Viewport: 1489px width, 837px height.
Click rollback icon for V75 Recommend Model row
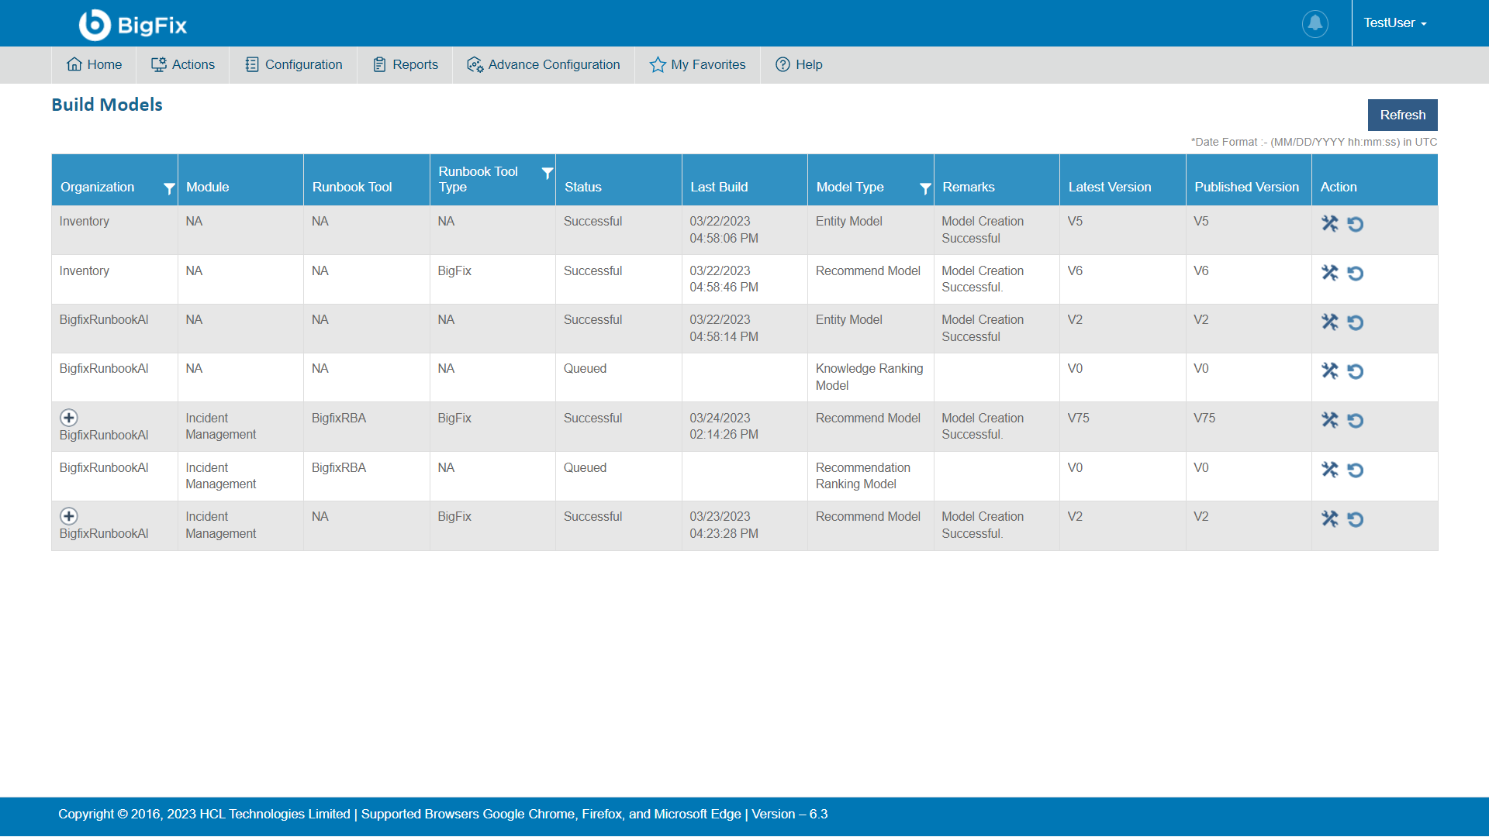point(1355,421)
